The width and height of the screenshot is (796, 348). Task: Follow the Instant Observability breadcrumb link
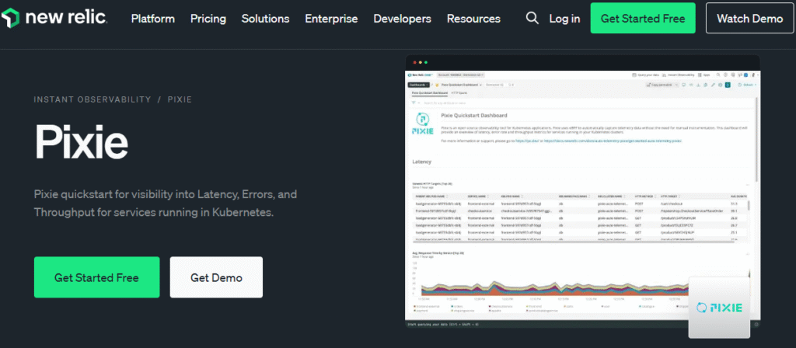pos(93,99)
